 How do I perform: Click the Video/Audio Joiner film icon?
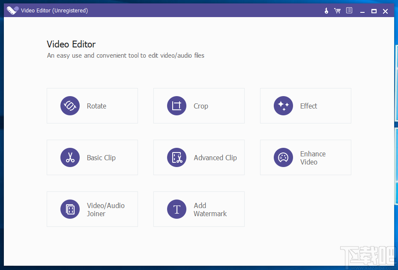pyautogui.click(x=70, y=209)
